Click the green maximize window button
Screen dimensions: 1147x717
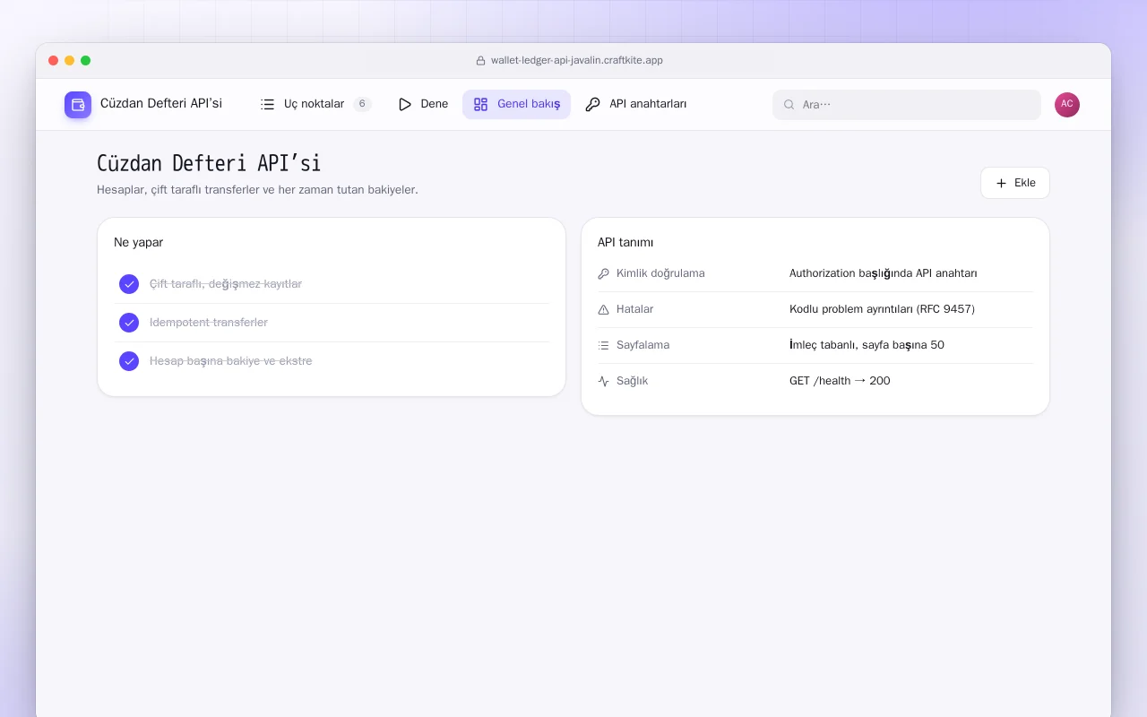click(x=86, y=61)
